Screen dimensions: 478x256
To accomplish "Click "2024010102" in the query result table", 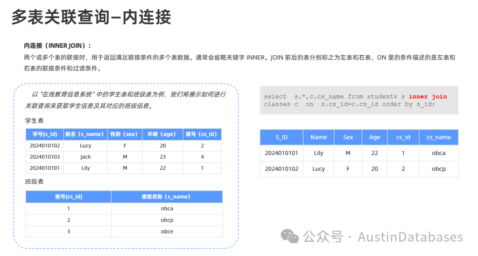I will coord(281,168).
